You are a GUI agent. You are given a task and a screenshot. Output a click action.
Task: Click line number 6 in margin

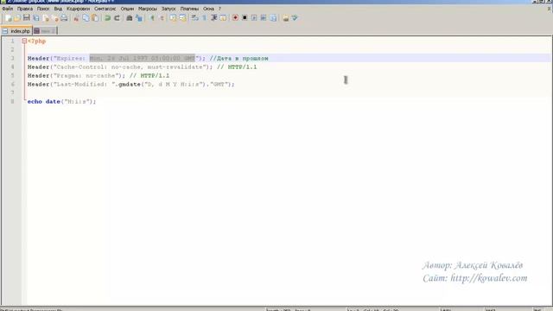coord(12,85)
